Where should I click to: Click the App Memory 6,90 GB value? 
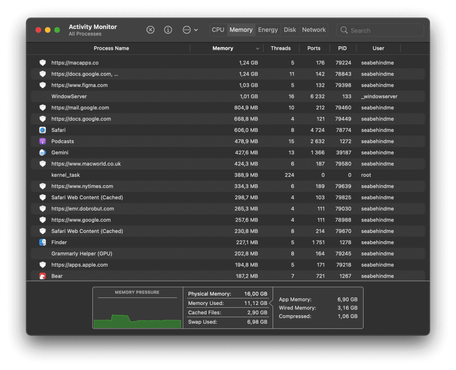[347, 299]
